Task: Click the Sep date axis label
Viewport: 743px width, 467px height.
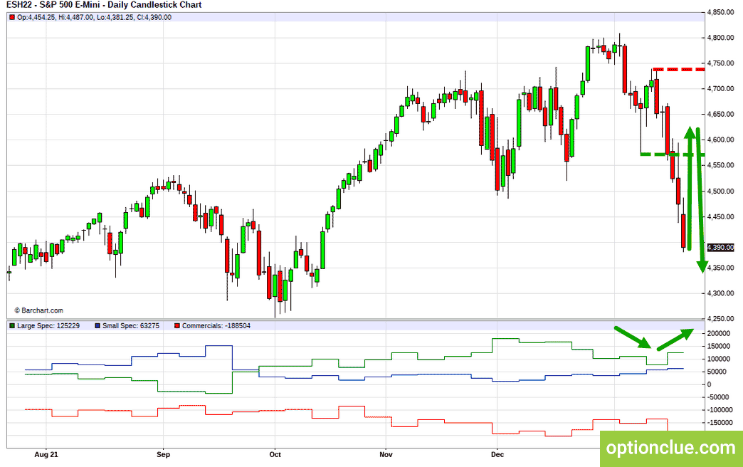Action: [x=163, y=455]
